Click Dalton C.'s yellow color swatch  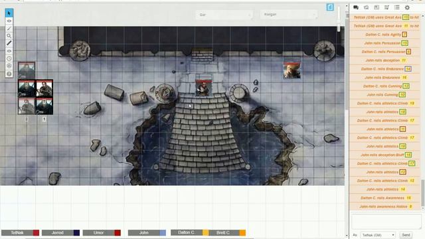pos(205,232)
